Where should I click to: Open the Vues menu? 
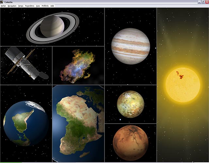click(x=38, y=6)
